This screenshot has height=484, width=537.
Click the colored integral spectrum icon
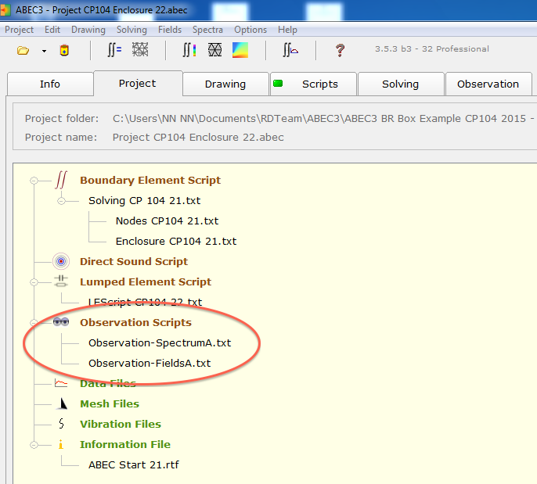[189, 50]
